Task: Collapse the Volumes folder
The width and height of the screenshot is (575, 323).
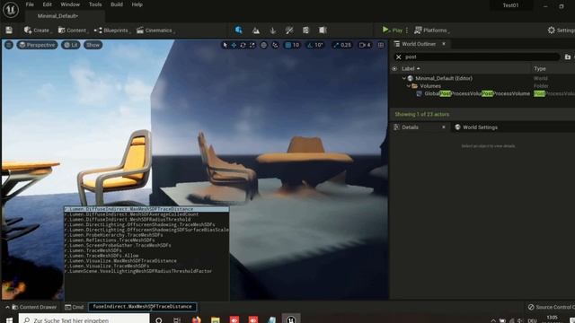Action: pyautogui.click(x=409, y=86)
